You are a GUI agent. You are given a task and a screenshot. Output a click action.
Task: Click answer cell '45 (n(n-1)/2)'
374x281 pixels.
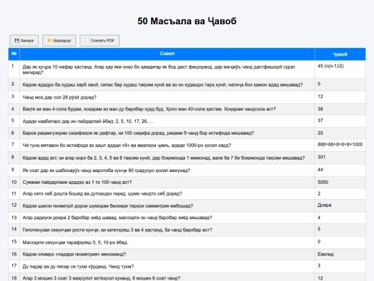tap(340, 69)
